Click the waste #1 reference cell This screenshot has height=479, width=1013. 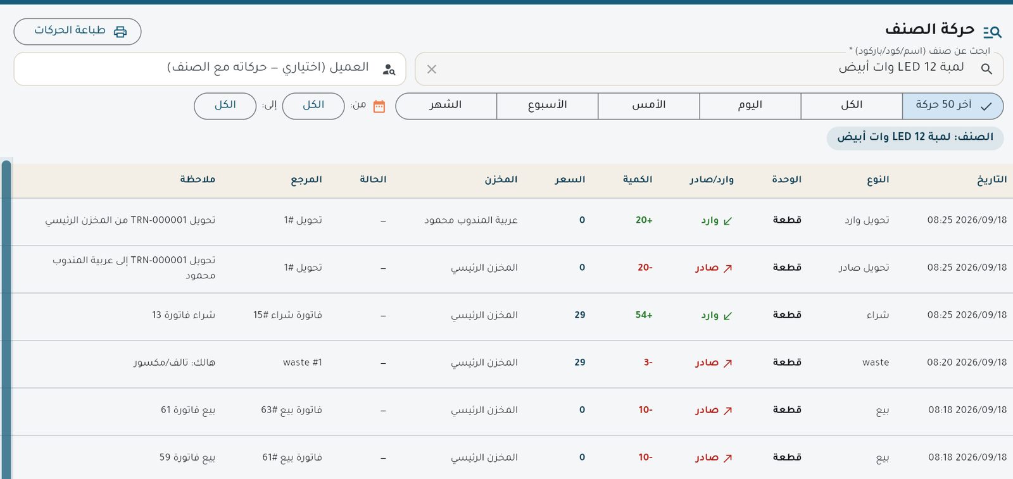pos(303,363)
